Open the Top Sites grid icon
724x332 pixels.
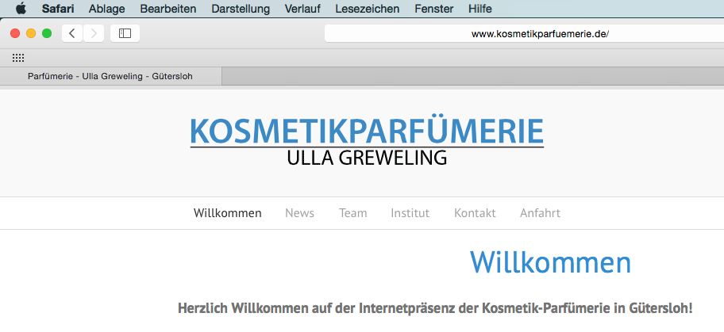(x=18, y=58)
